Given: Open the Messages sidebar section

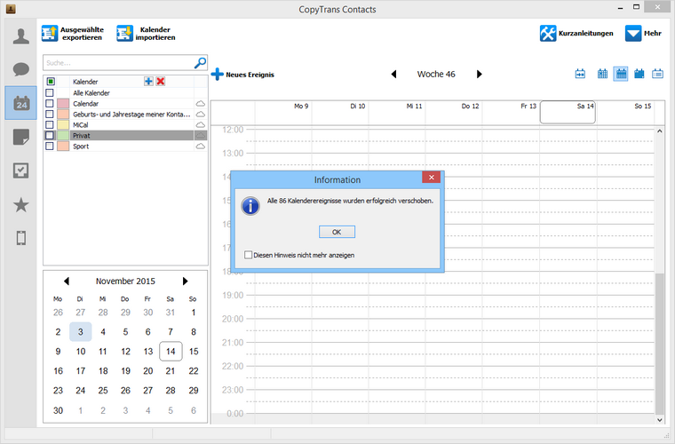Looking at the screenshot, I should (x=20, y=69).
